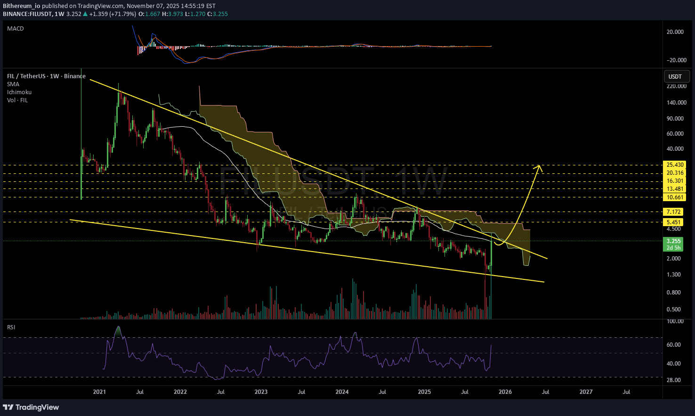695x416 pixels.
Task: Click the 2023 time axis label
Action: [261, 392]
